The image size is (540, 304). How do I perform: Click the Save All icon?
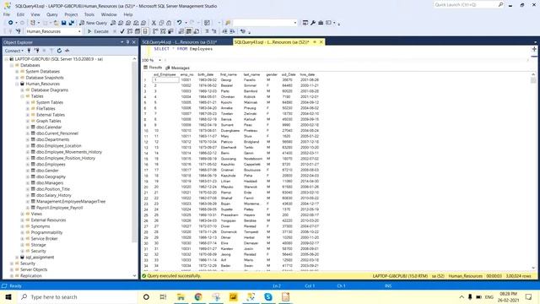[x=71, y=23]
